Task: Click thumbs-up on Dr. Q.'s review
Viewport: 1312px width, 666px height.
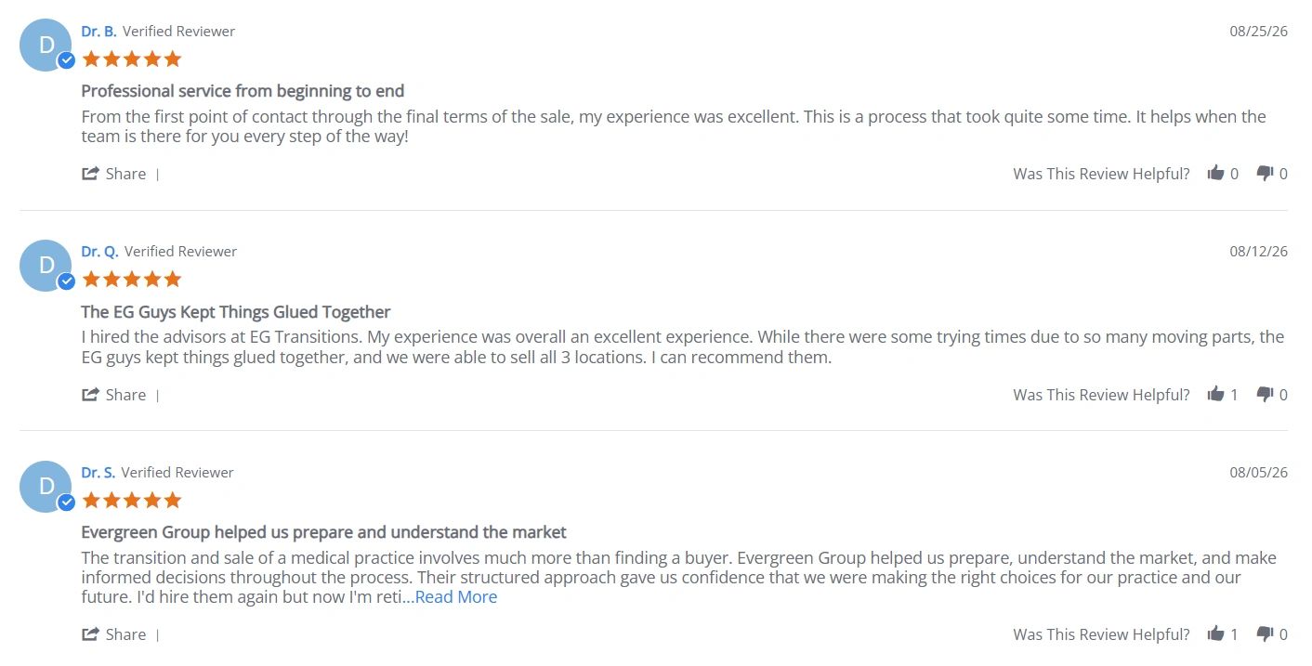Action: point(1215,394)
